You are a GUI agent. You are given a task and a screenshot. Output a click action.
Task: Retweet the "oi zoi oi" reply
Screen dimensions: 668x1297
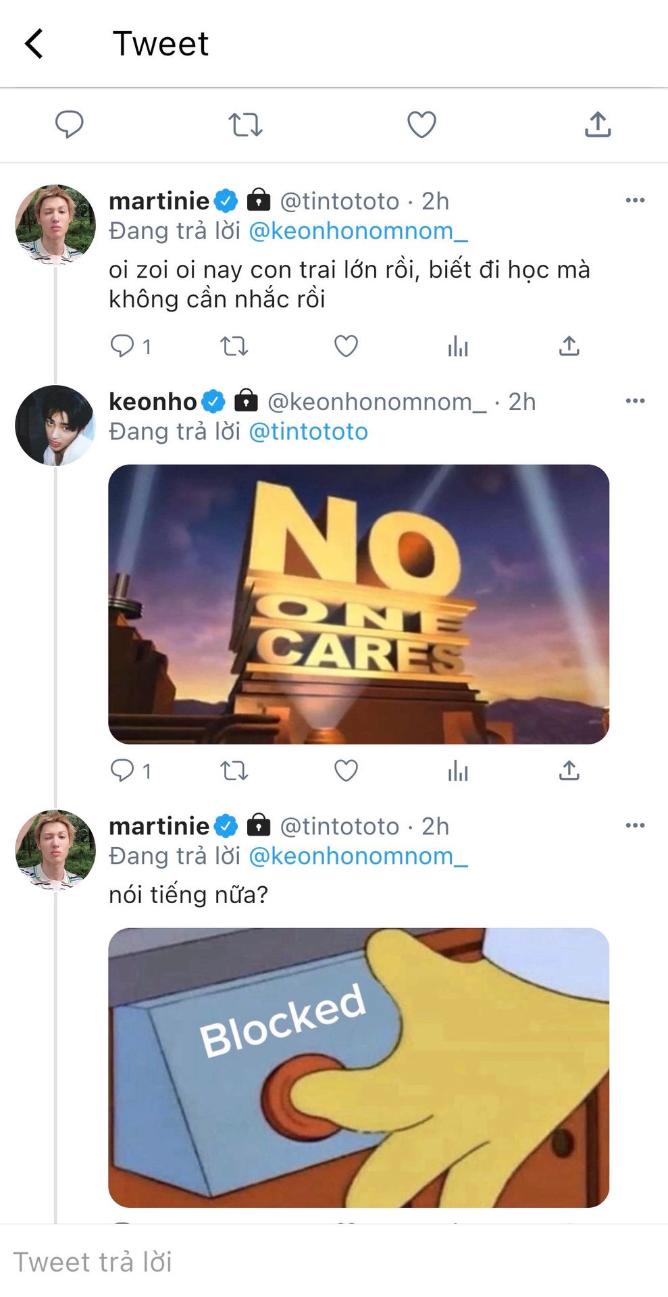234,346
